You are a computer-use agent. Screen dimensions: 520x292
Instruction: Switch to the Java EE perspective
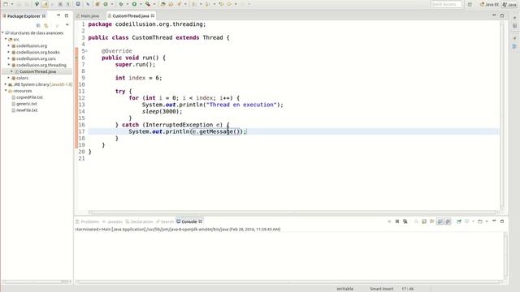(x=489, y=4)
